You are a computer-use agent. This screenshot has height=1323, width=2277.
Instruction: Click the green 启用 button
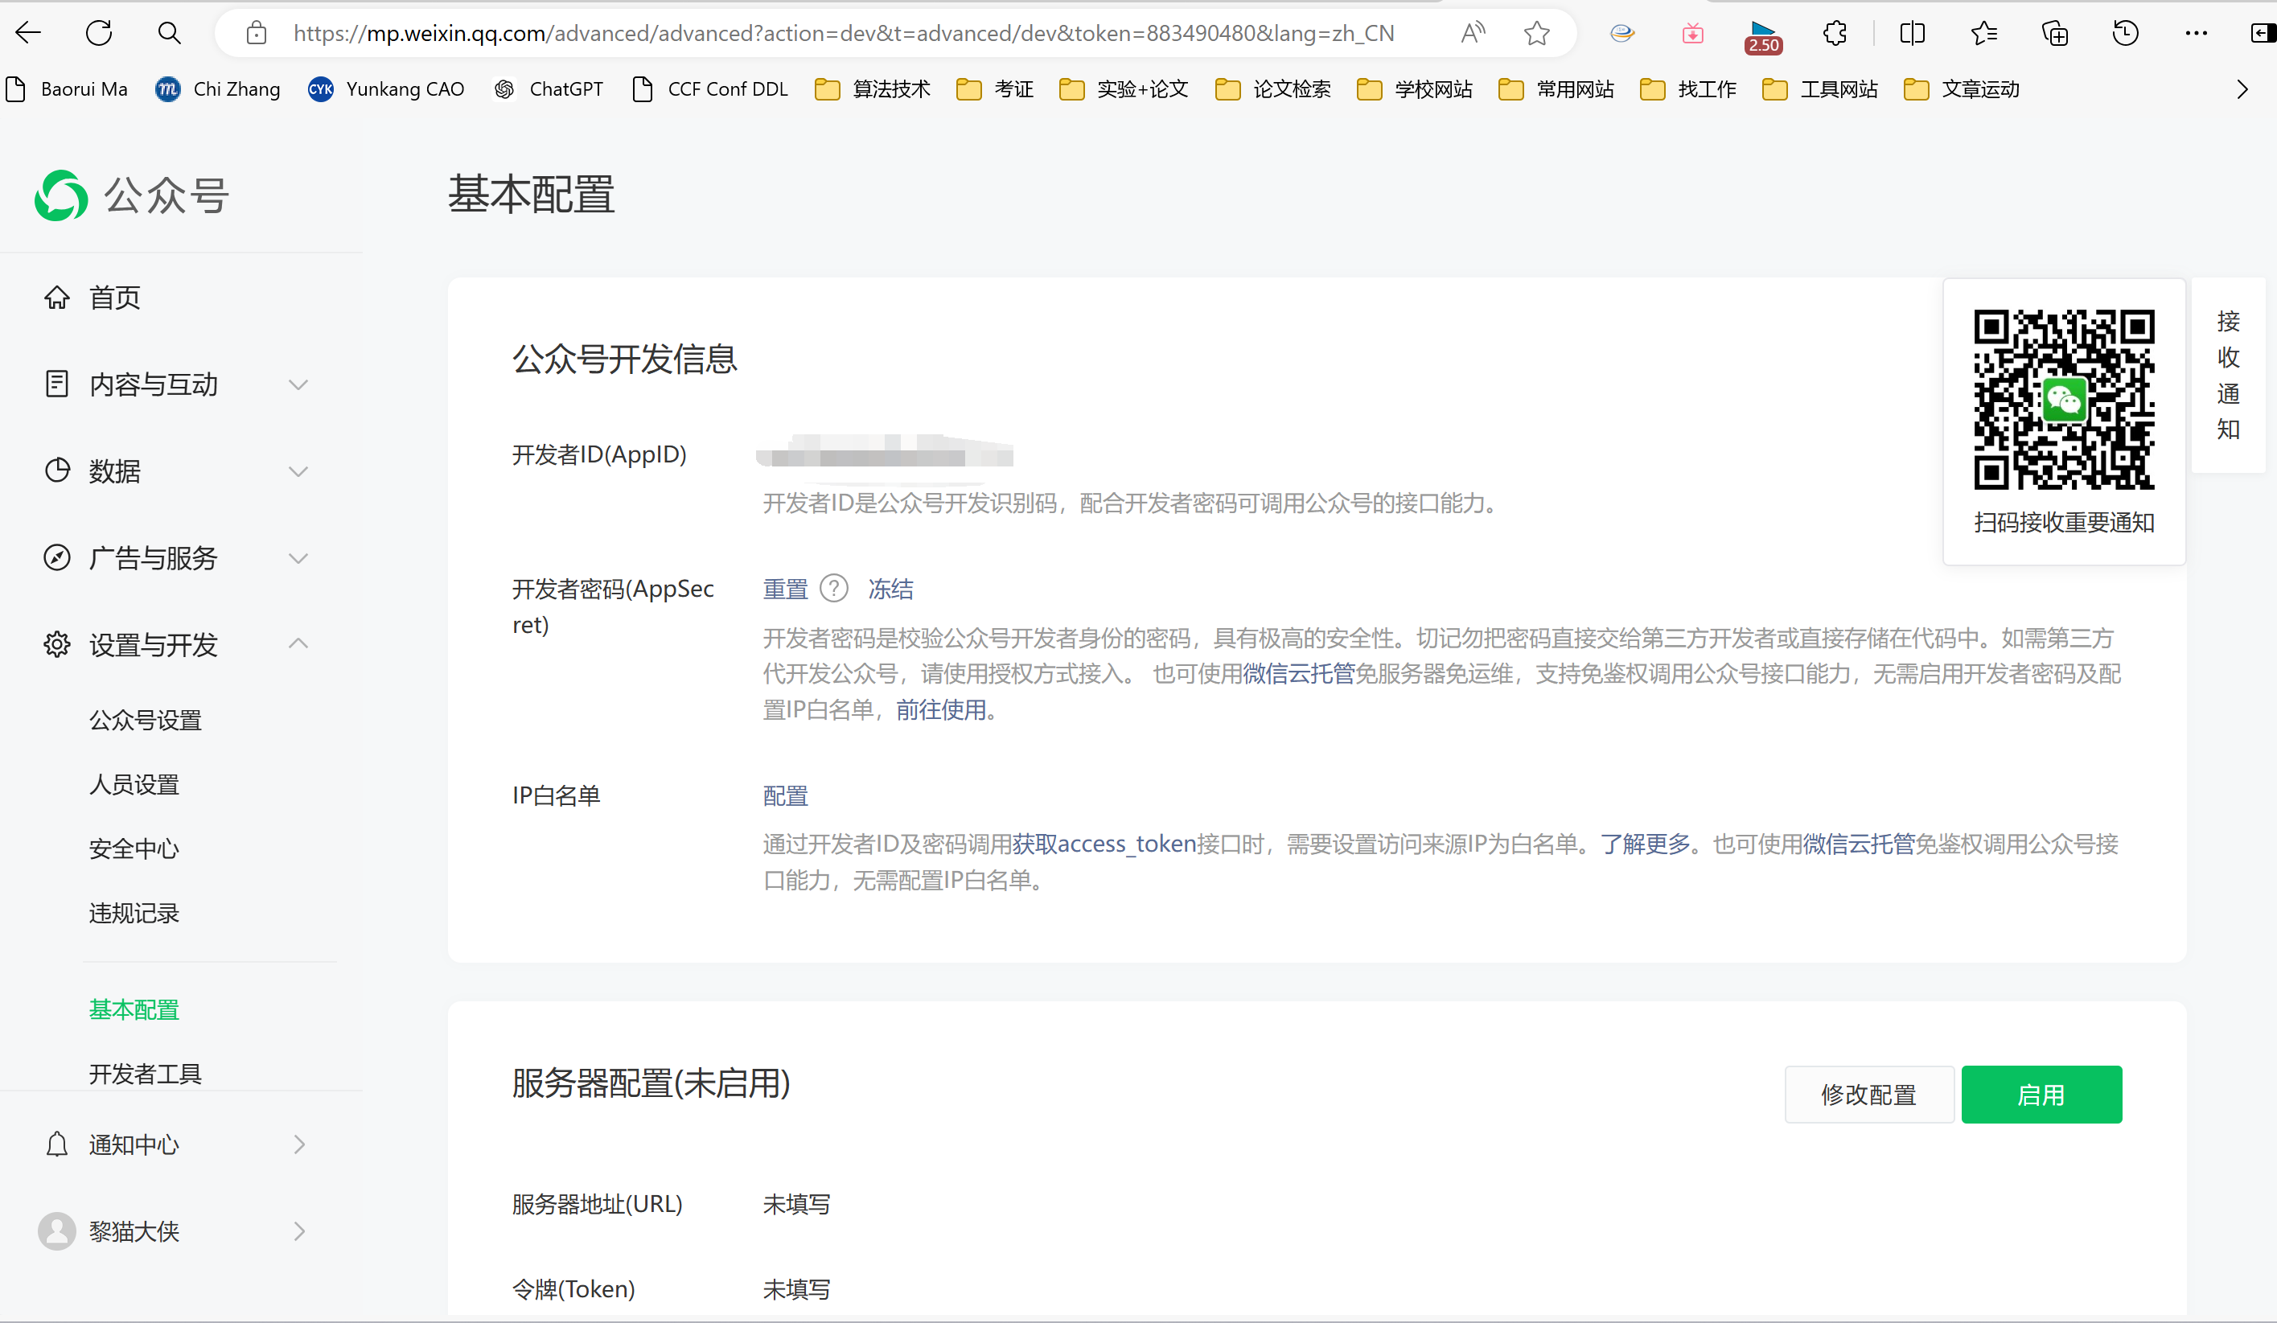click(x=2041, y=1095)
